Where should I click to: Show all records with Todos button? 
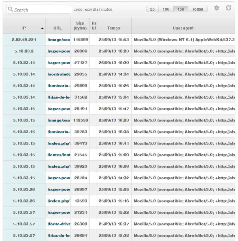tap(197, 10)
